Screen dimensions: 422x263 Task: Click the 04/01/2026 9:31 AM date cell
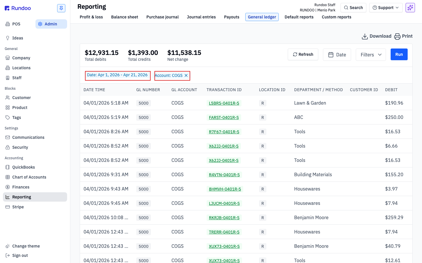106,174
